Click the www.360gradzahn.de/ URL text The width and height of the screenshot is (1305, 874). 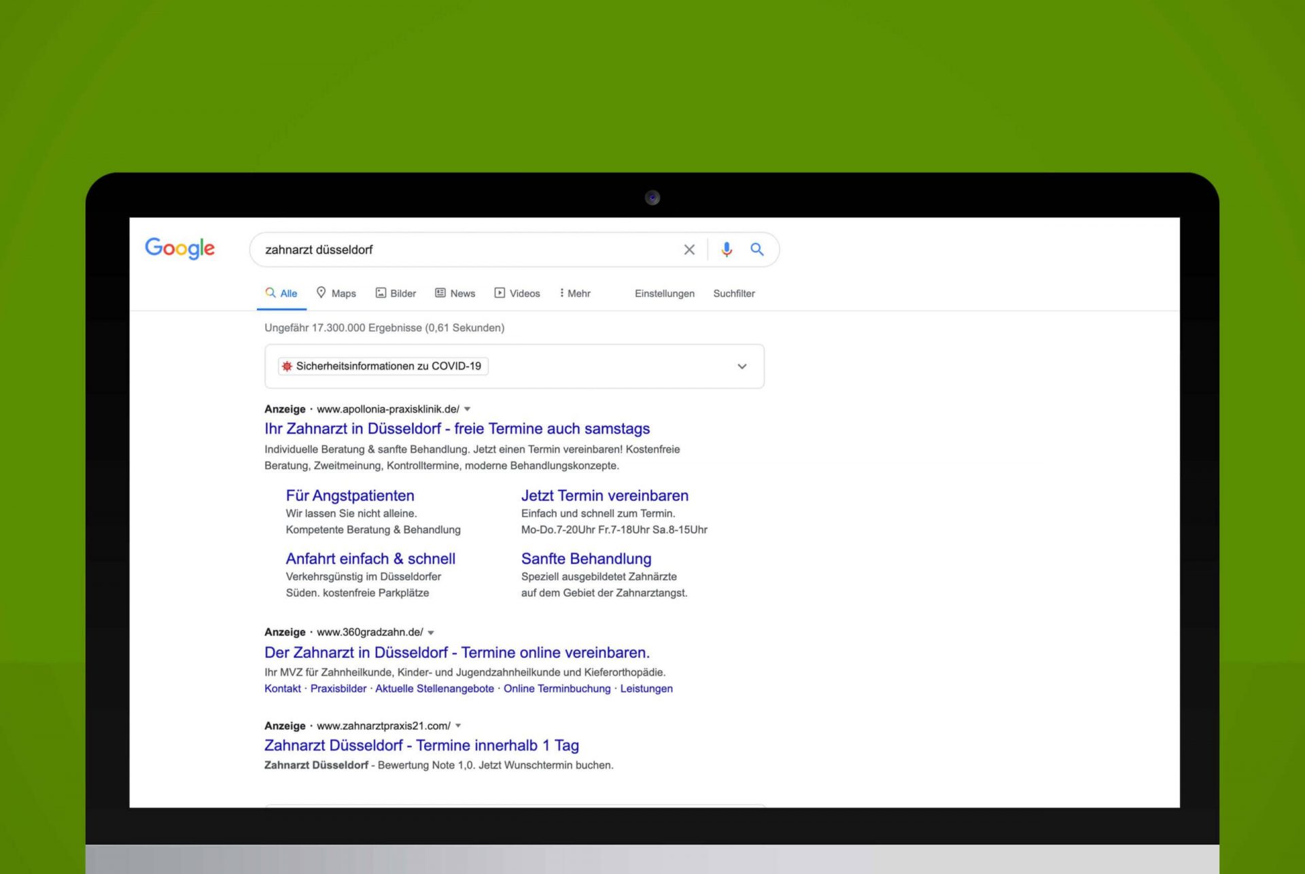(x=370, y=632)
